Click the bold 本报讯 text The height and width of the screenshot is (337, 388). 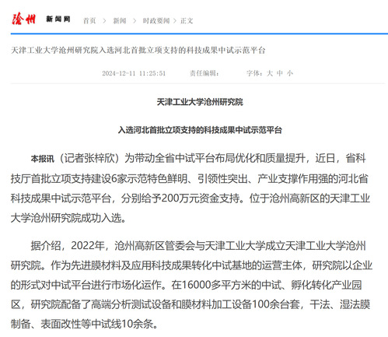click(x=43, y=159)
